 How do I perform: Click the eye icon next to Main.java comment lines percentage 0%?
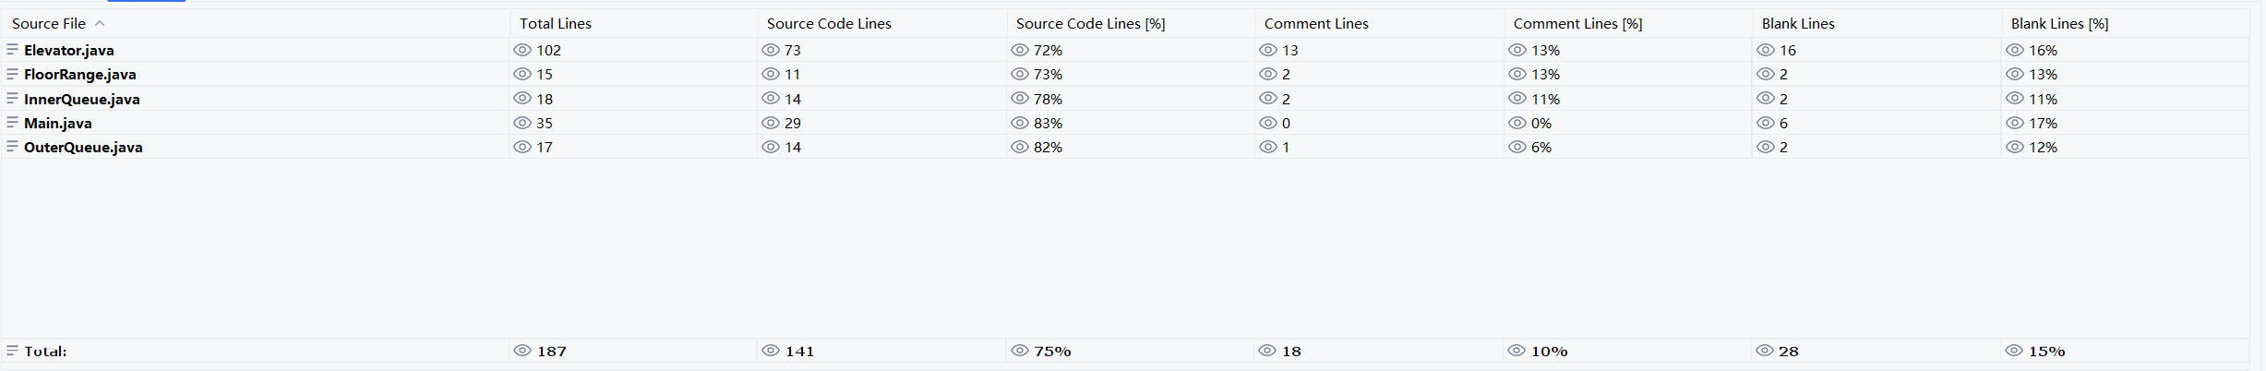1517,123
